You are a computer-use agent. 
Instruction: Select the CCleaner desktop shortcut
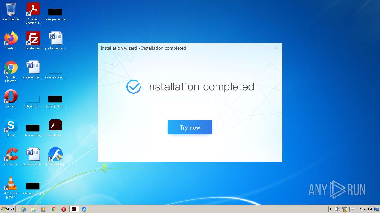[11, 157]
